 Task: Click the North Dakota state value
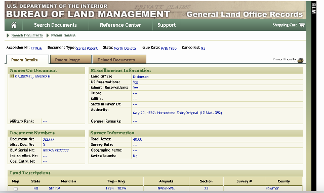tap(125, 48)
